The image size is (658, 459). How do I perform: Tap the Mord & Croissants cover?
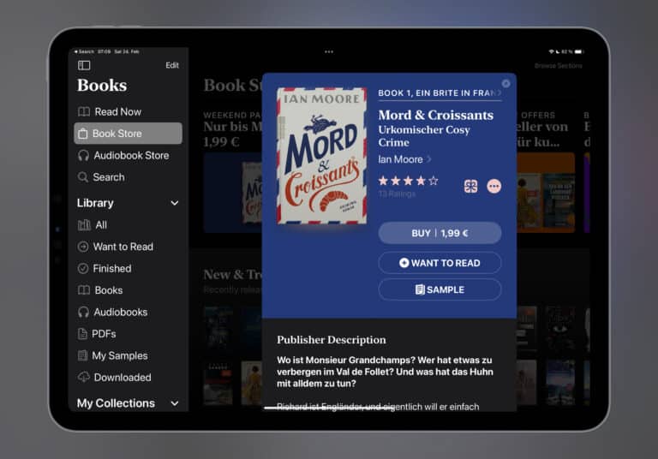(321, 155)
